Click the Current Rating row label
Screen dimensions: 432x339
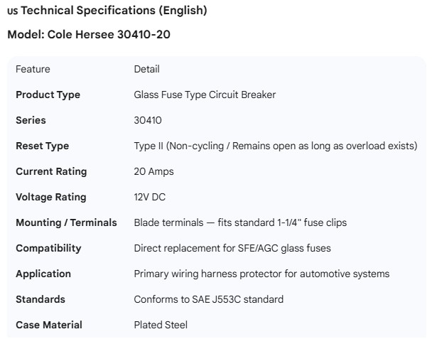point(51,171)
